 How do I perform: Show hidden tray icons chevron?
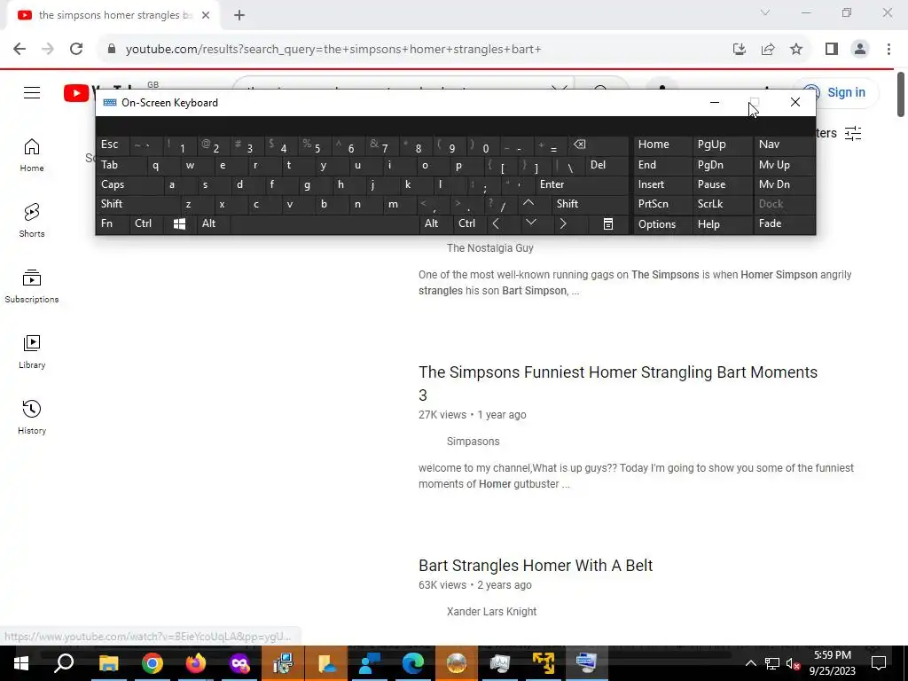[750, 663]
